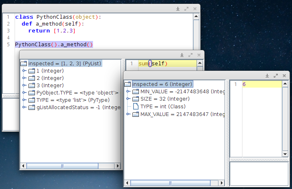
Task: Click the expand icon in the top code window
Action: tap(186, 9)
